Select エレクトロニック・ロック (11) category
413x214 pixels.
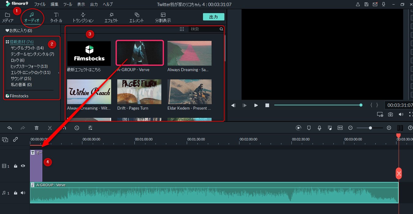[30, 72]
